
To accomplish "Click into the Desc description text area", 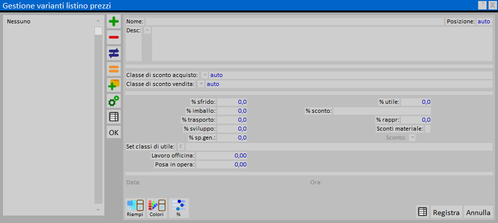I will [x=322, y=44].
